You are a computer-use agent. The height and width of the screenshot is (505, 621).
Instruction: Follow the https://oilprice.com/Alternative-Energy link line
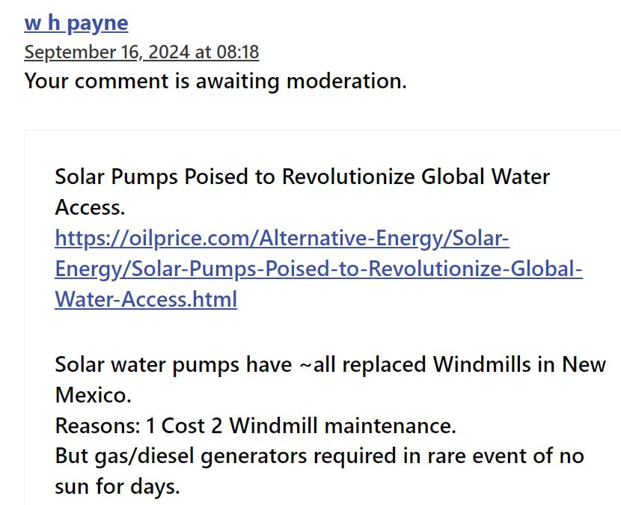(x=282, y=239)
